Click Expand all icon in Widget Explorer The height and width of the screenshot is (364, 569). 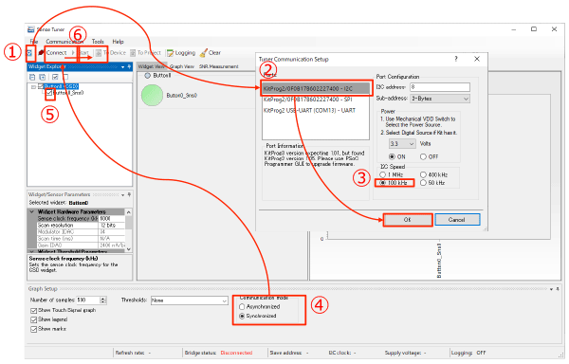click(43, 77)
